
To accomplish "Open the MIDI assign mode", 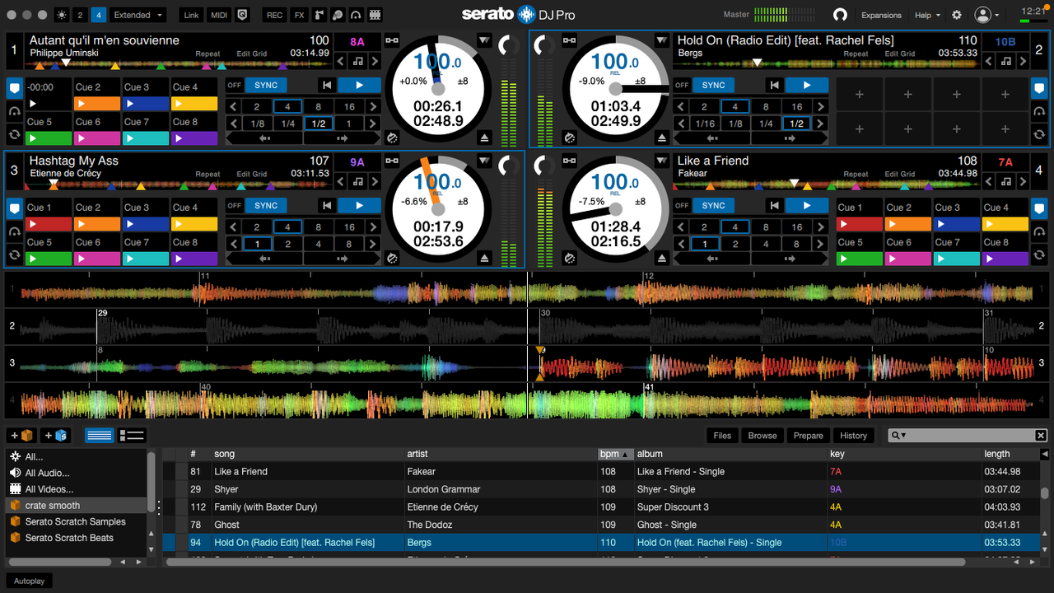I will tap(219, 15).
